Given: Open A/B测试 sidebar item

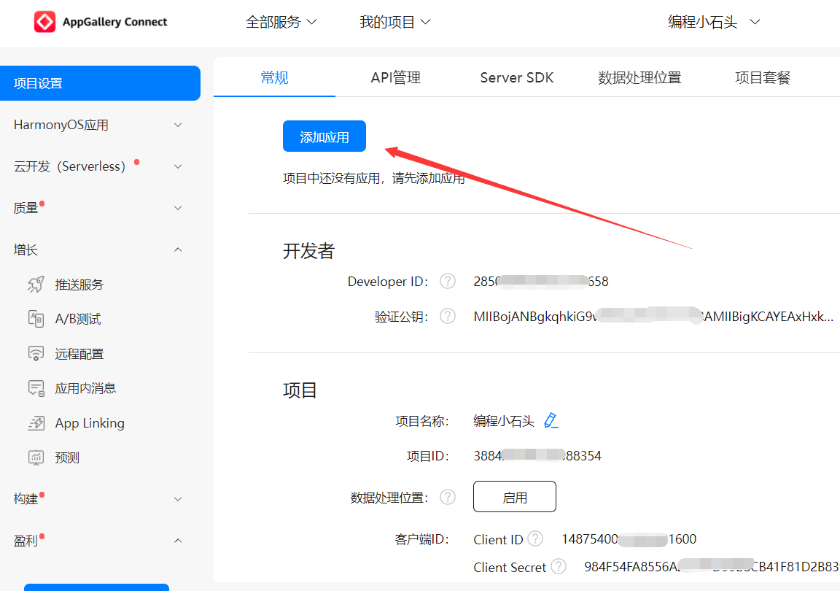Looking at the screenshot, I should [78, 319].
